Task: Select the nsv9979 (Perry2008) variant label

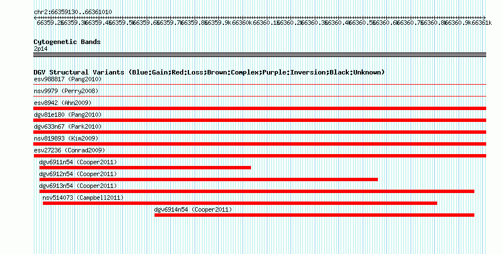Action: [66, 91]
